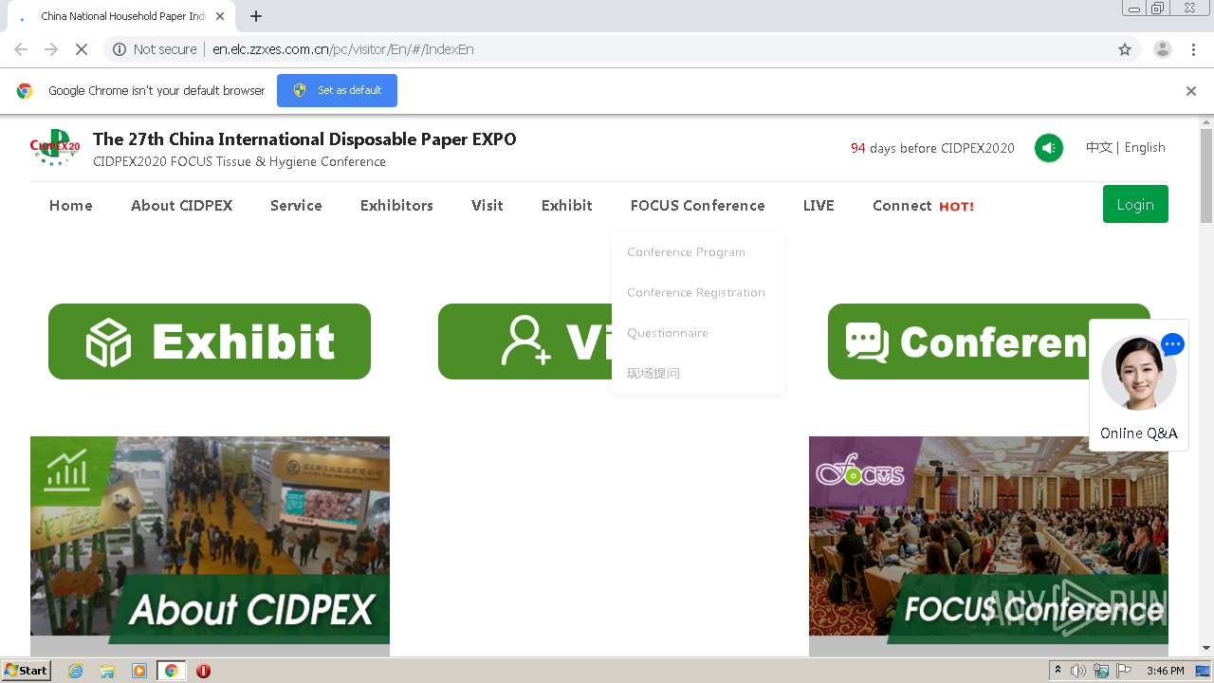Open the Exhibit menu item
This screenshot has width=1214, height=683.
click(x=567, y=205)
